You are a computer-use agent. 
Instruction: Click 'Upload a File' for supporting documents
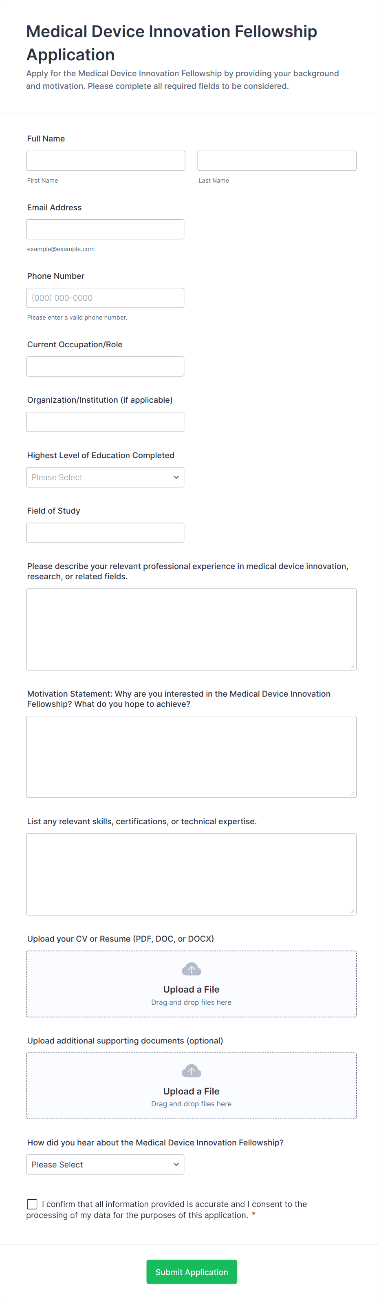pyautogui.click(x=191, y=1091)
